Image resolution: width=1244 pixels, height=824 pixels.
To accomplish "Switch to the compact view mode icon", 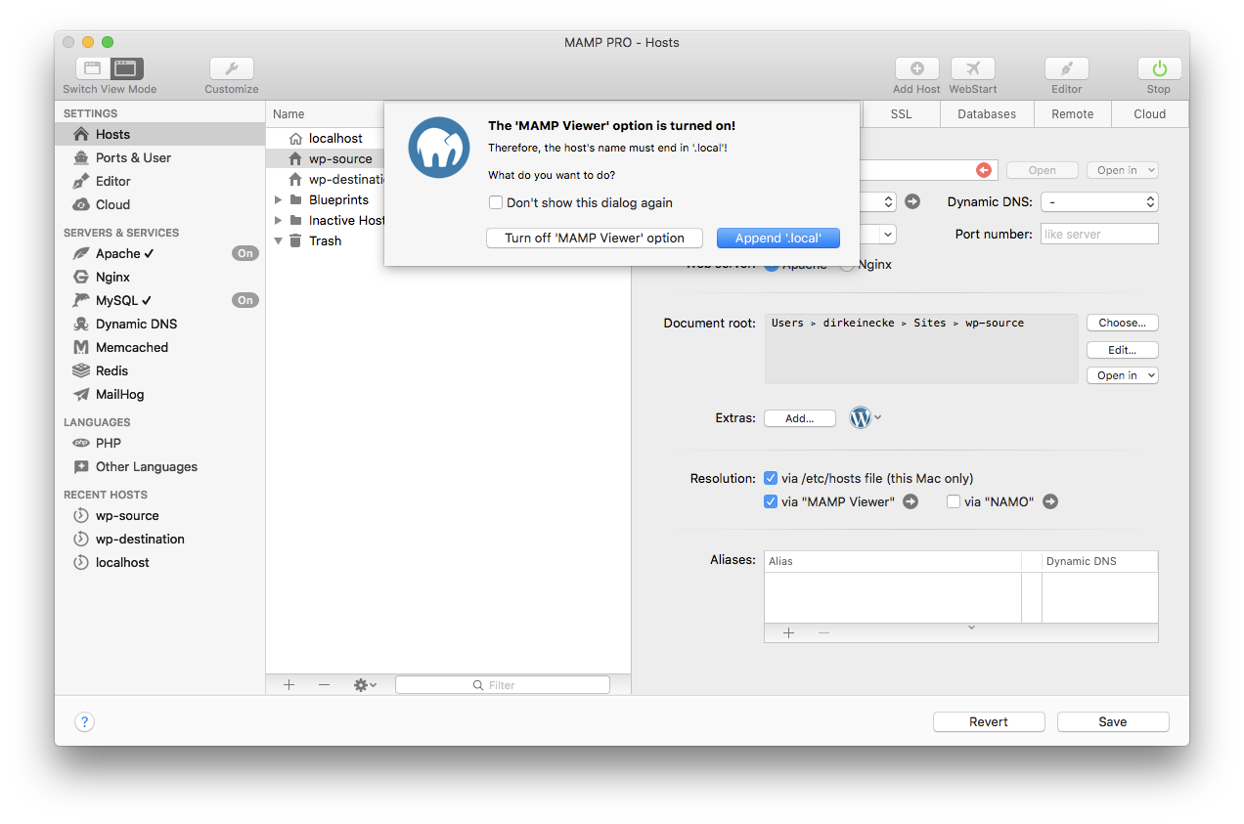I will click(93, 68).
